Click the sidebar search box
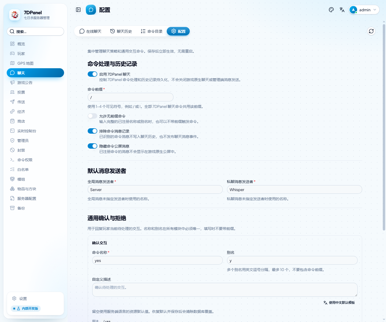Image resolution: width=386 pixels, height=322 pixels. [35, 31]
